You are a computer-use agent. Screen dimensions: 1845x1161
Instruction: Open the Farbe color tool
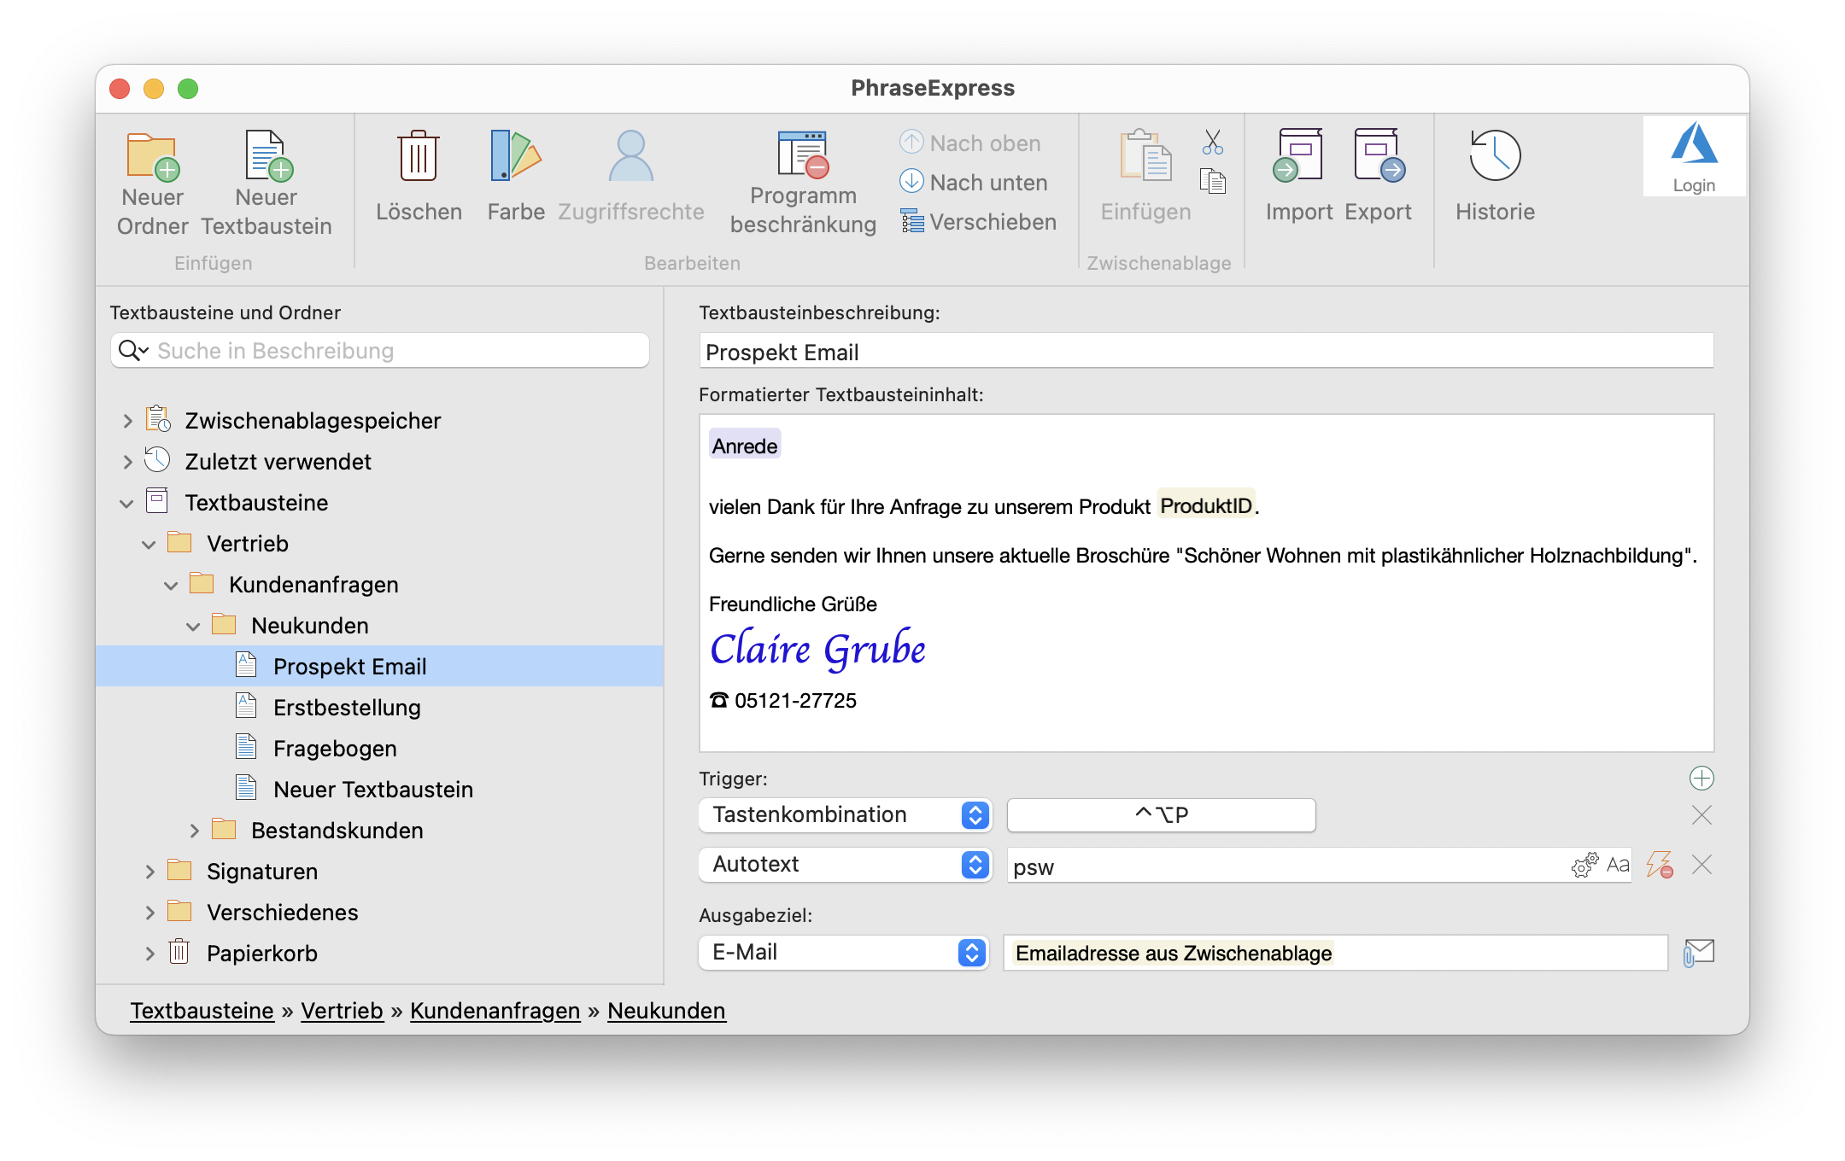[516, 156]
